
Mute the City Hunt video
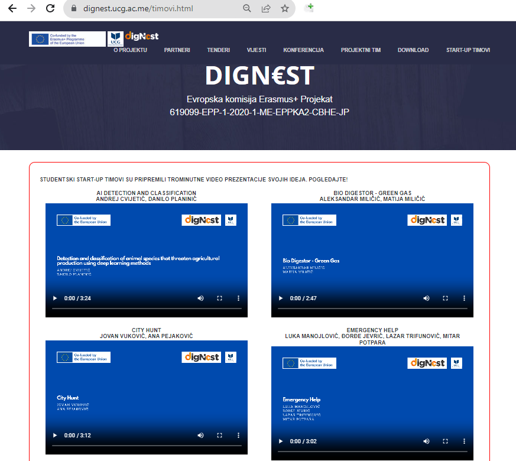pyautogui.click(x=200, y=436)
